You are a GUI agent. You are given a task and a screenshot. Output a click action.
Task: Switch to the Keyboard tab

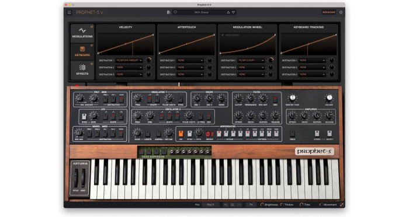click(82, 51)
